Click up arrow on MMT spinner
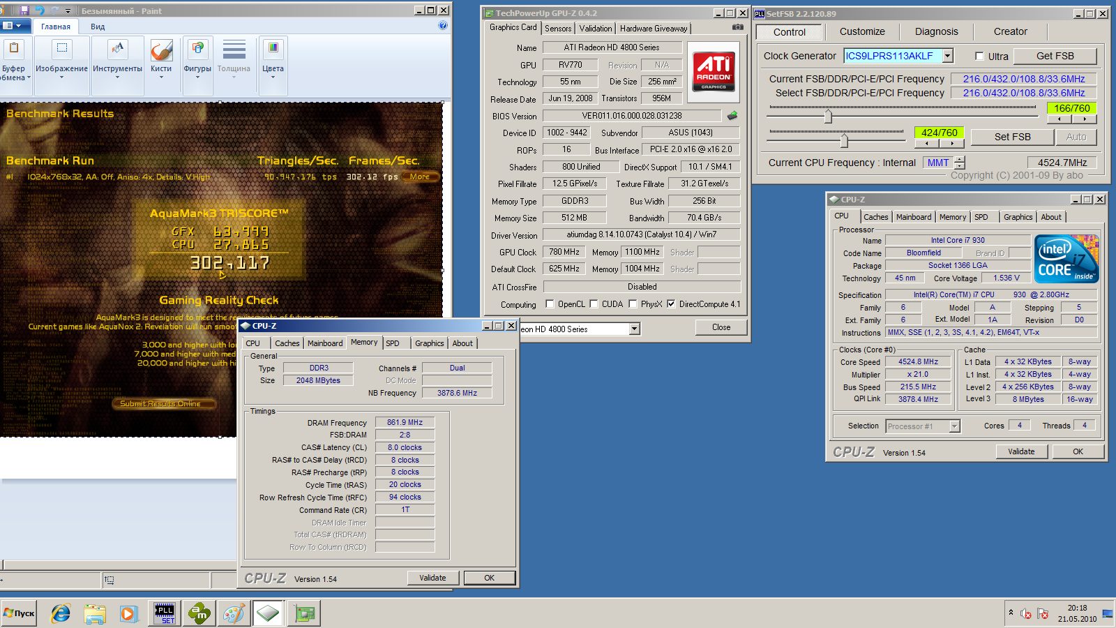The height and width of the screenshot is (628, 1116). click(960, 159)
